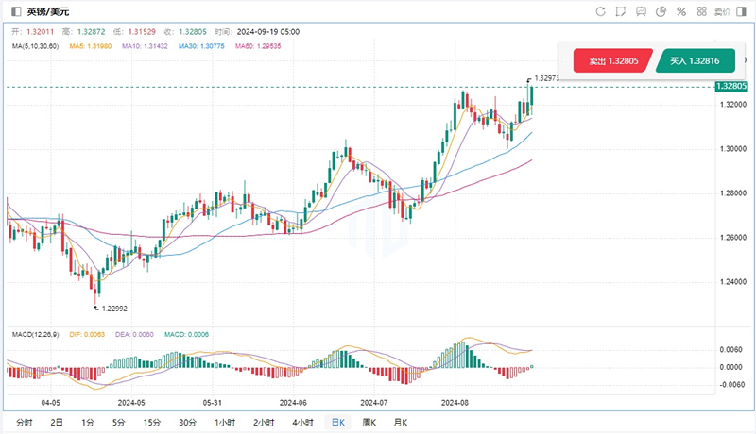Click the 买入 1.32816 buy button
The width and height of the screenshot is (756, 434).
pyautogui.click(x=695, y=61)
